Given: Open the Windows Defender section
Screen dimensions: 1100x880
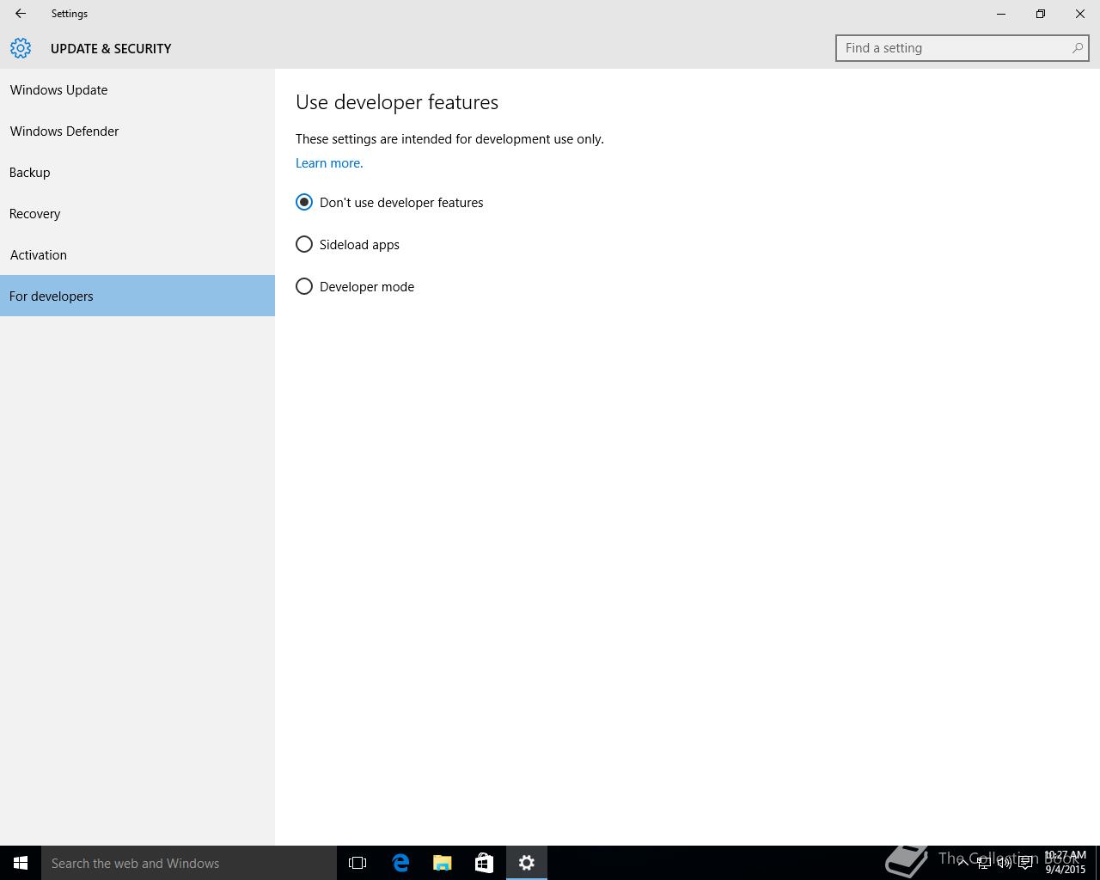Looking at the screenshot, I should 137,131.
